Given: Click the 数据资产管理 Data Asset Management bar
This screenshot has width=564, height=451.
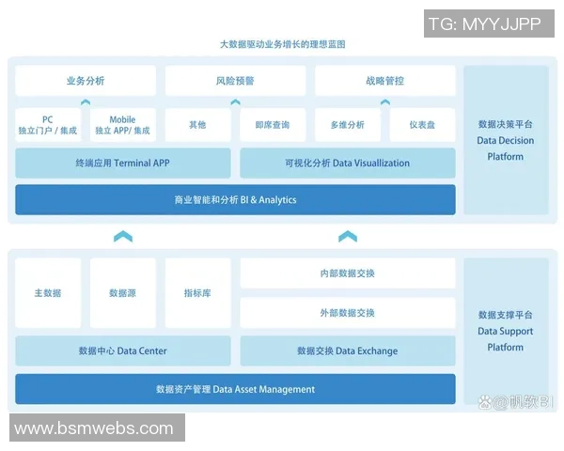Looking at the screenshot, I should (235, 389).
